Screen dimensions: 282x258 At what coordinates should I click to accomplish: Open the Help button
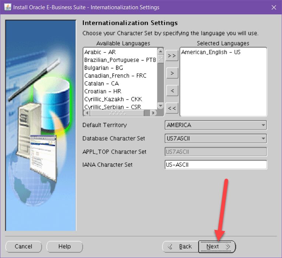click(x=65, y=247)
